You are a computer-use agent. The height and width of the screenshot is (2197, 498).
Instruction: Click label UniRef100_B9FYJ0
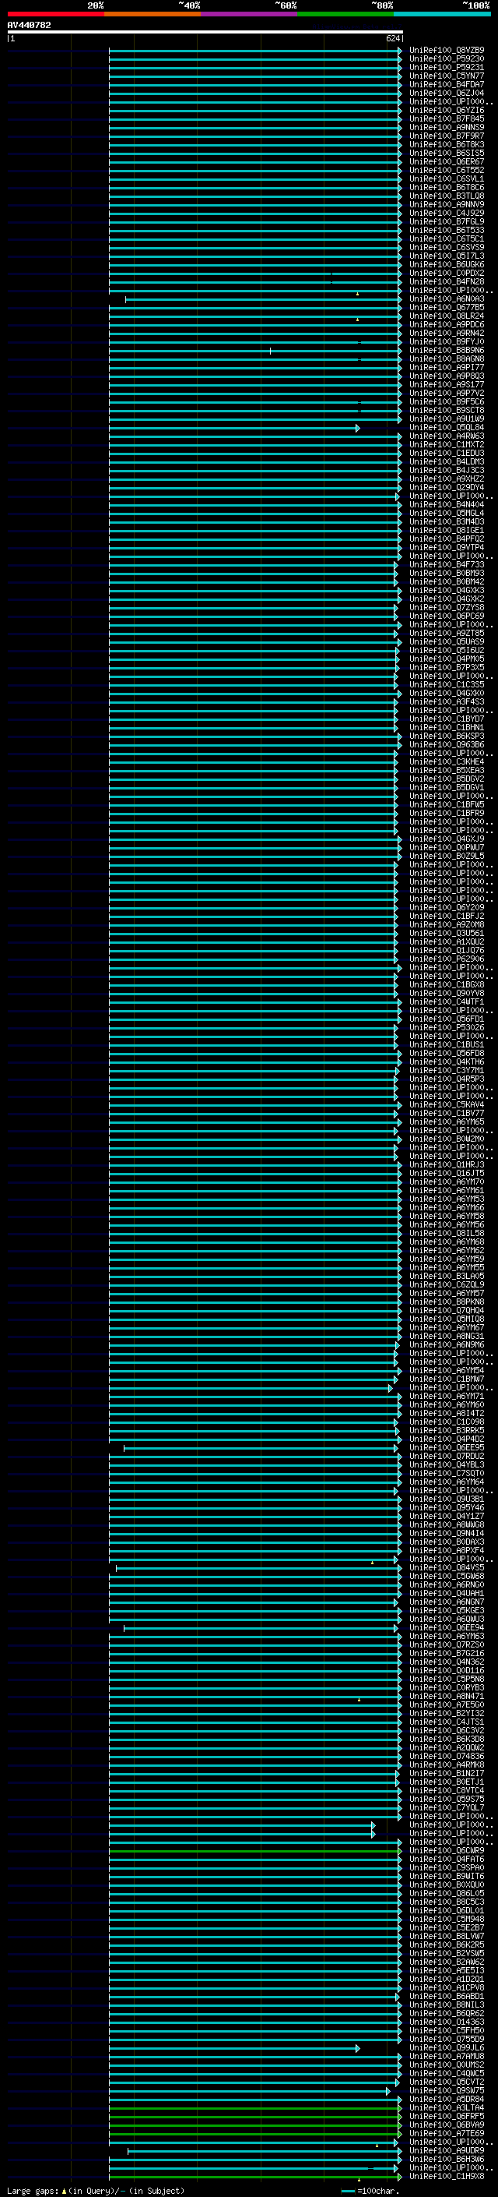click(447, 342)
